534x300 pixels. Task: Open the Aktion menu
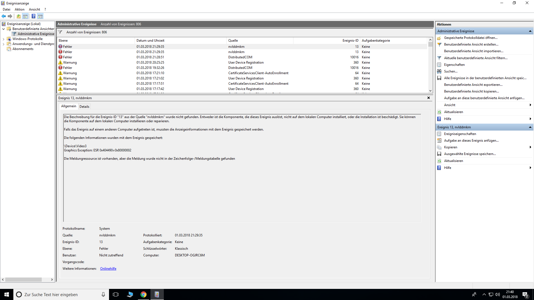pyautogui.click(x=19, y=9)
